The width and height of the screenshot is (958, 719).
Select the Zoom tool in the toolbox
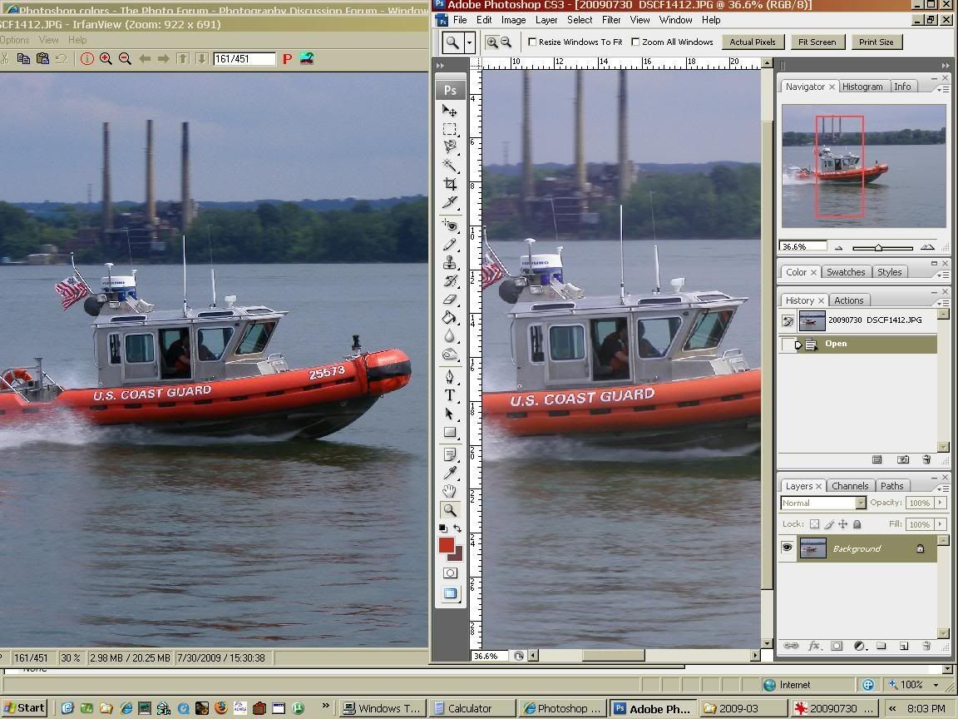(450, 510)
